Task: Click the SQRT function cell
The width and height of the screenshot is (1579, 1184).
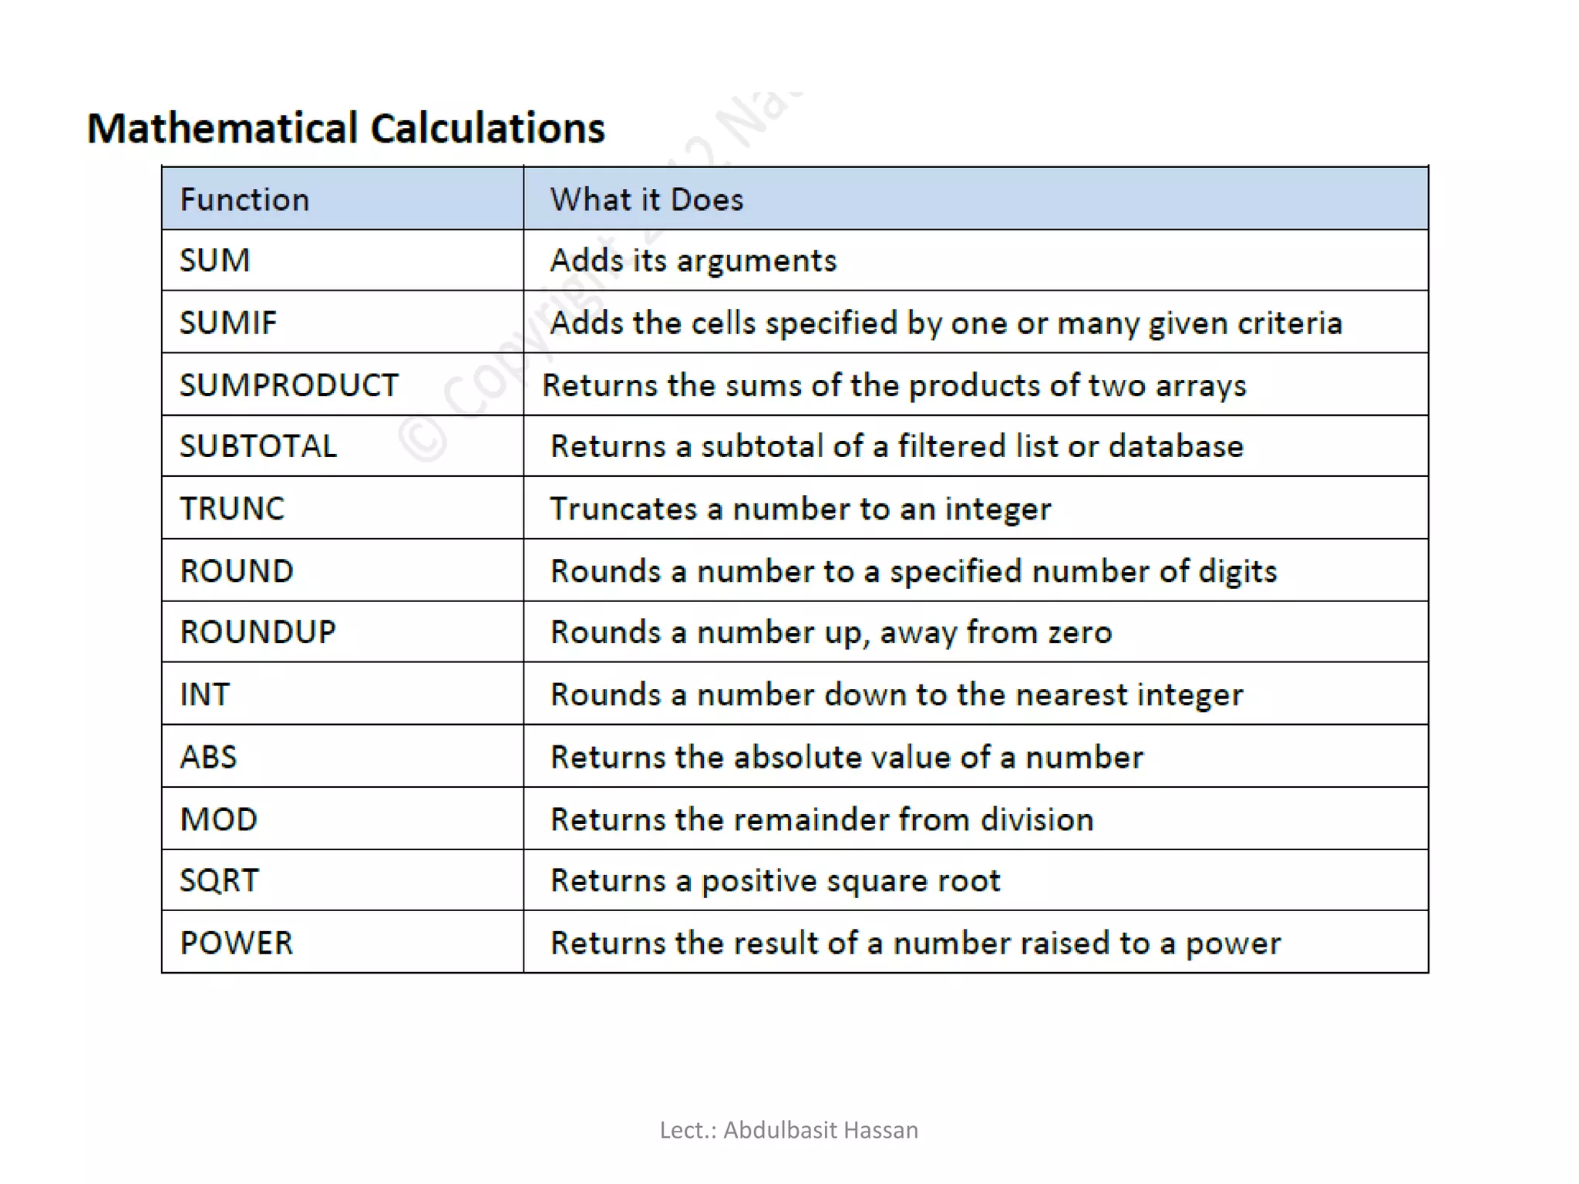Action: coord(342,880)
